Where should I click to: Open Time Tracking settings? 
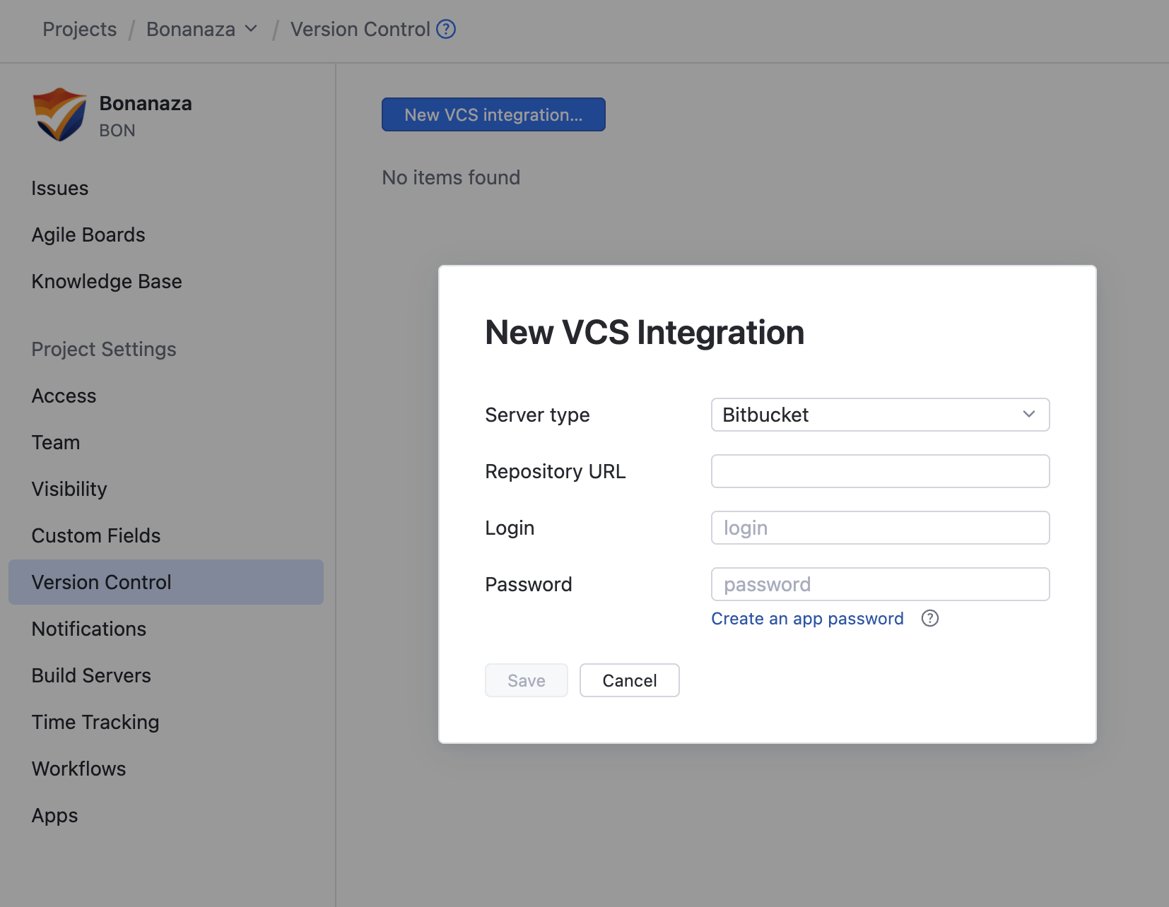pos(95,723)
